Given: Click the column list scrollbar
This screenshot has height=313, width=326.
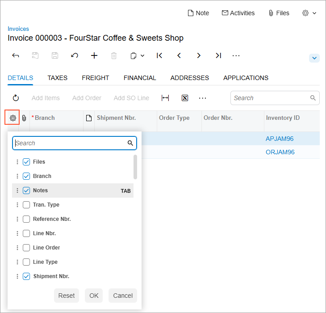Looking at the screenshot, I should pyautogui.click(x=135, y=166).
